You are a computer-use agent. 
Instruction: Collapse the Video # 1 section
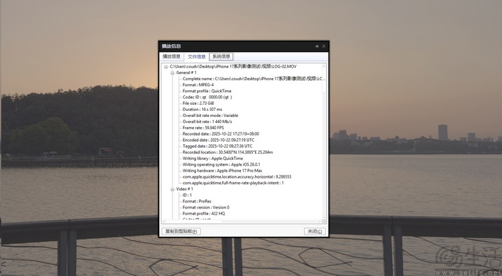click(172, 188)
